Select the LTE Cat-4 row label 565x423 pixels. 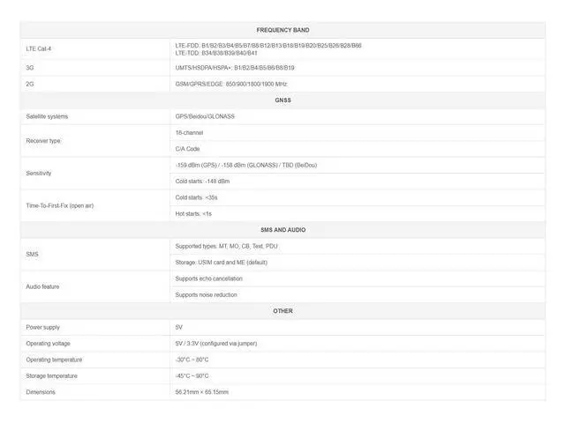point(40,48)
